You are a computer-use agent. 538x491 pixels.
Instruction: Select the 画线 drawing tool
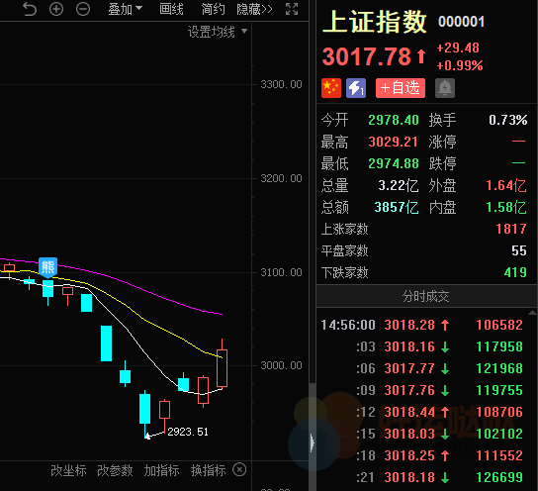click(171, 9)
